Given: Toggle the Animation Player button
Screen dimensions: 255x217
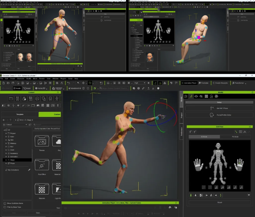Looking at the screenshot, I should pyautogui.click(x=188, y=83).
